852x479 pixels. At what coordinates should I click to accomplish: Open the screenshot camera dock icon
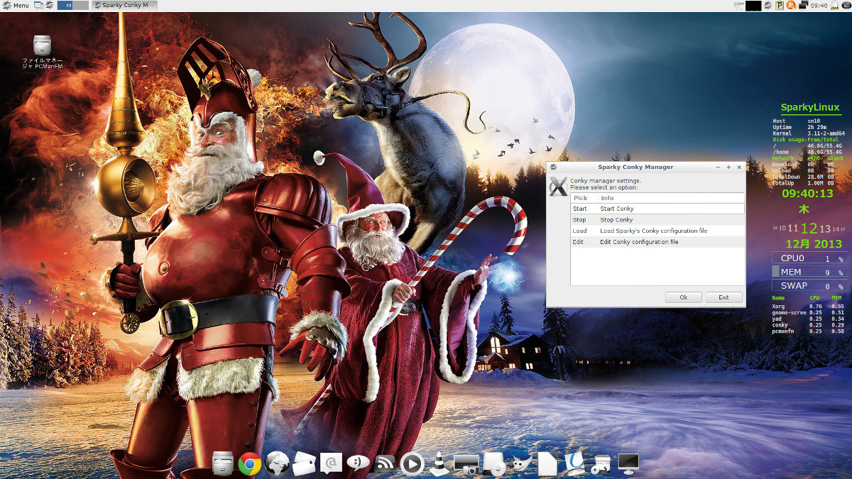466,464
